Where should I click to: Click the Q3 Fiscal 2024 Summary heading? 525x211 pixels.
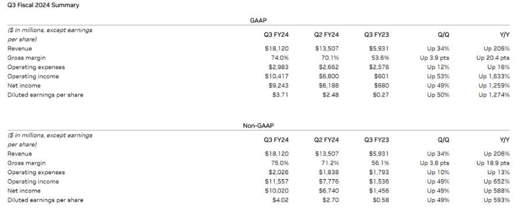[x=43, y=5]
